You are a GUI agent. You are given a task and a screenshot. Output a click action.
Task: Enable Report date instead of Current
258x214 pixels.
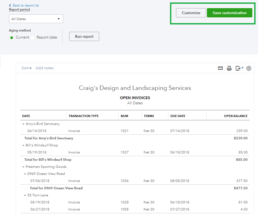(32, 37)
